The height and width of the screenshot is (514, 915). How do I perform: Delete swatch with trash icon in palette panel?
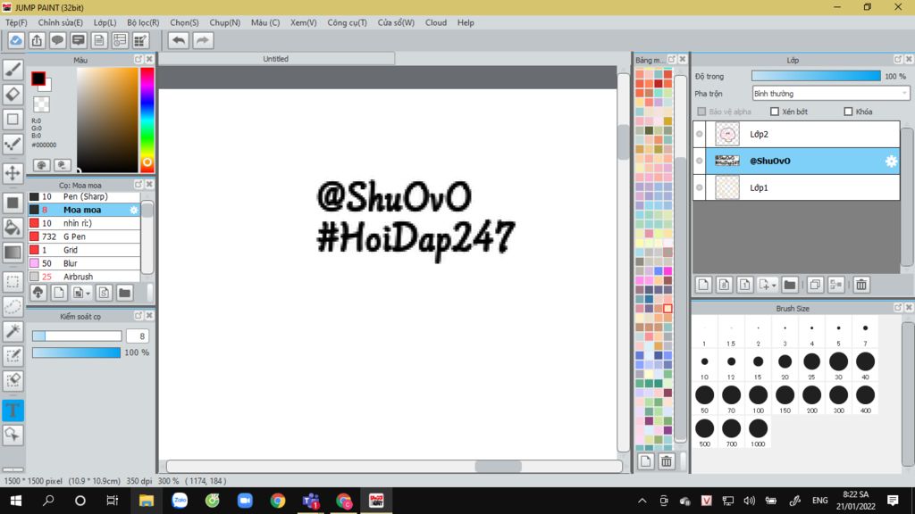click(666, 461)
